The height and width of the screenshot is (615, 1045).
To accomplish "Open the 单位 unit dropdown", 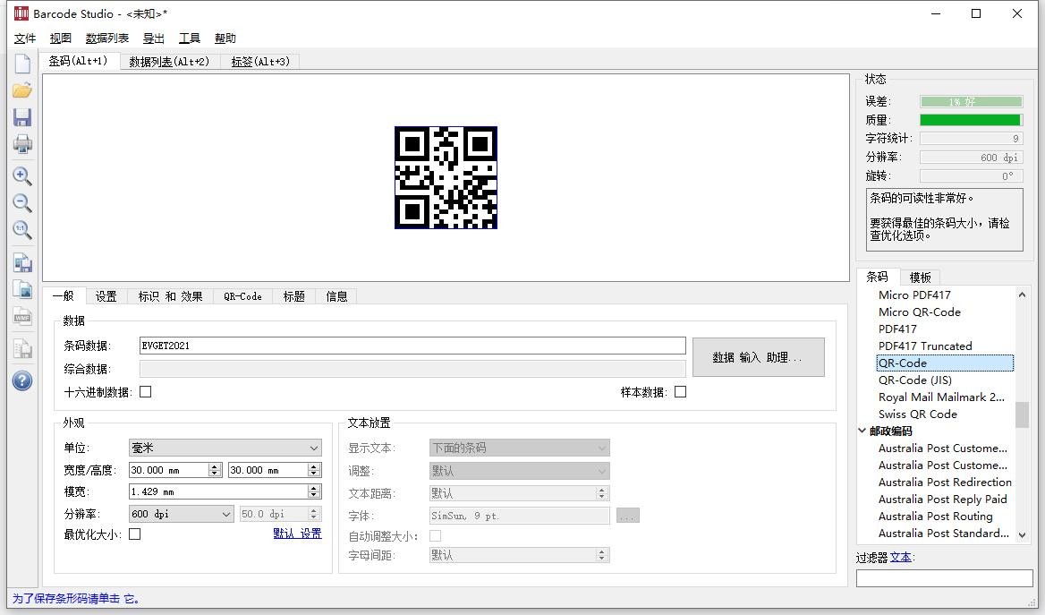I will [x=225, y=448].
